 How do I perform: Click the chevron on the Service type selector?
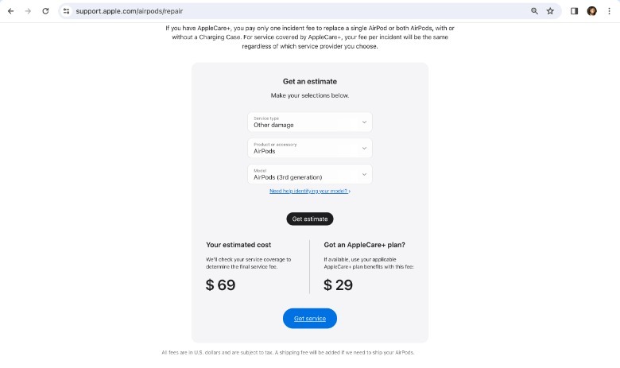click(x=364, y=122)
